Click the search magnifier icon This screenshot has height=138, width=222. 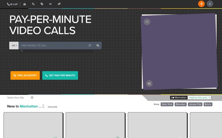[x=98, y=45]
